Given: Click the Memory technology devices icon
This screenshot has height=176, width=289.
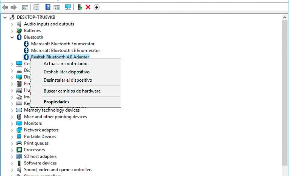Looking at the screenshot, I should coord(19,110).
